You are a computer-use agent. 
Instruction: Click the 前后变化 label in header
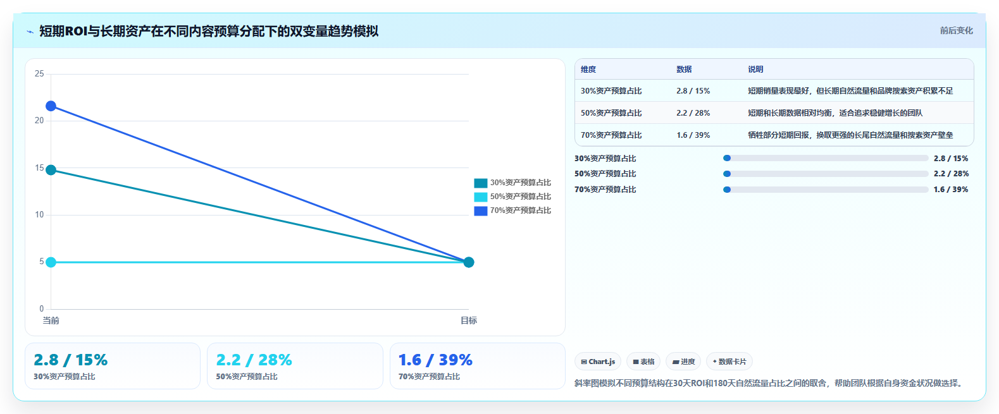(x=956, y=30)
